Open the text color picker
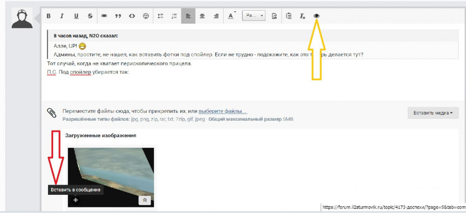This screenshot has height=213, width=466. coord(231,16)
